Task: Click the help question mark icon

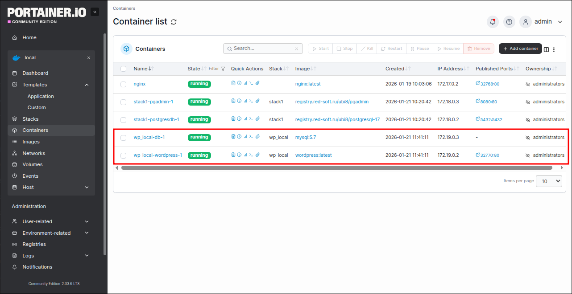Action: tap(509, 22)
